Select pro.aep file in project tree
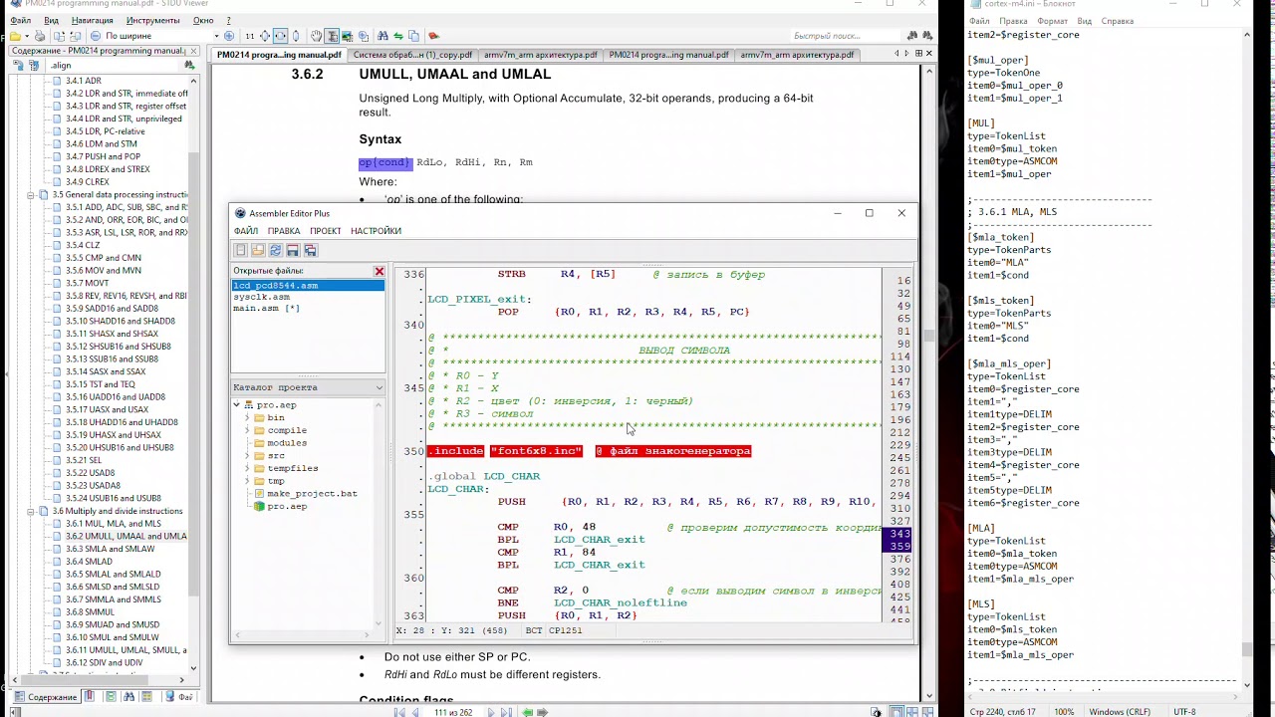The width and height of the screenshot is (1275, 717). tap(280, 507)
